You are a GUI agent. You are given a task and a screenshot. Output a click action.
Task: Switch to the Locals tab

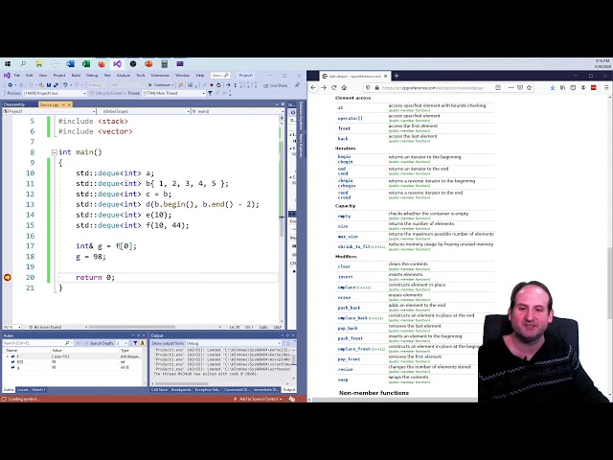click(x=23, y=390)
